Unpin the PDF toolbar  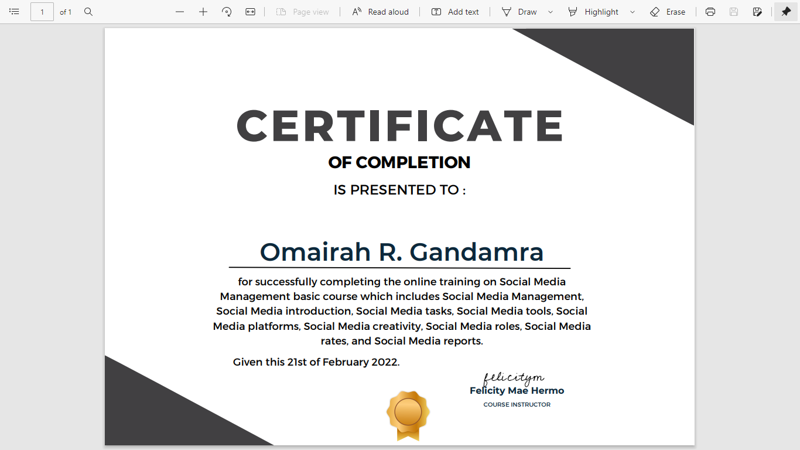coord(785,12)
